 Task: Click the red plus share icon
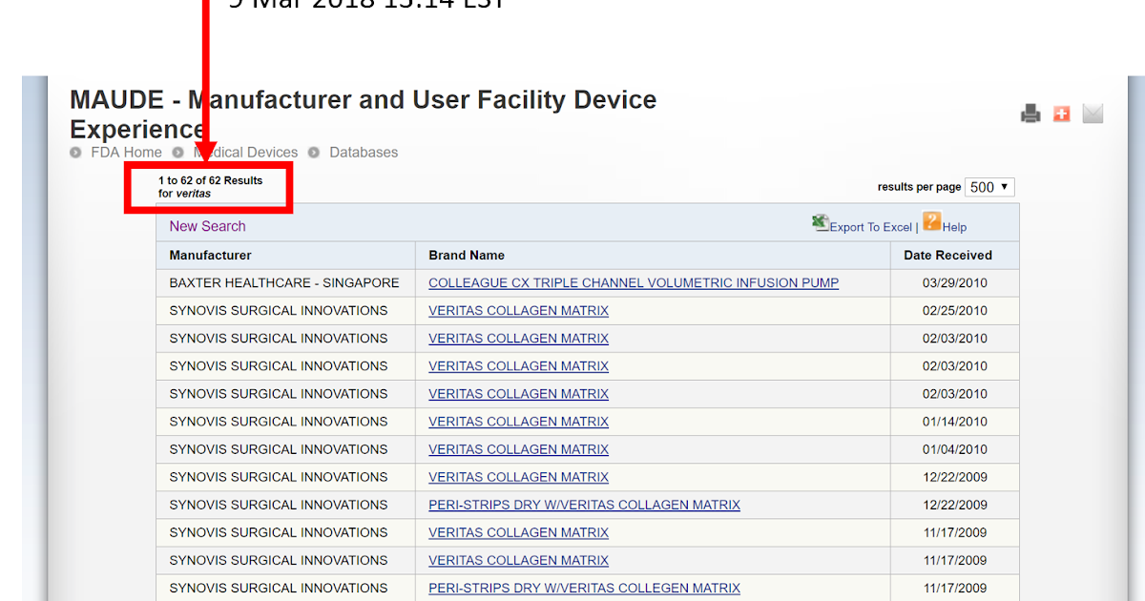(1061, 114)
